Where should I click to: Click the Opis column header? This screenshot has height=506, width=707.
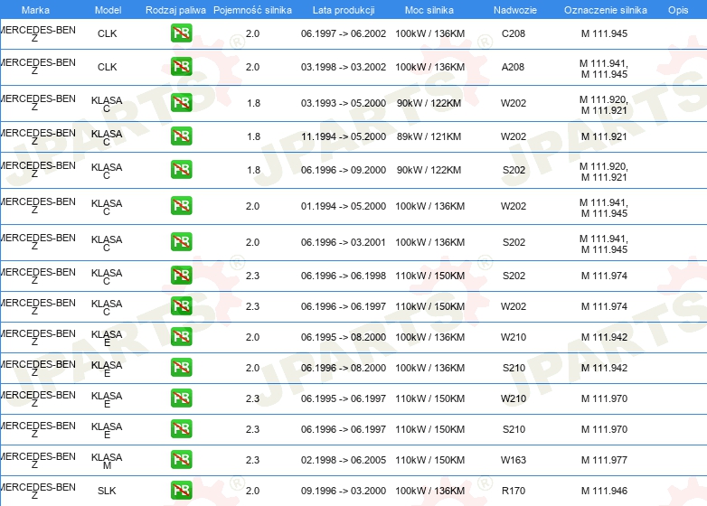tap(678, 10)
